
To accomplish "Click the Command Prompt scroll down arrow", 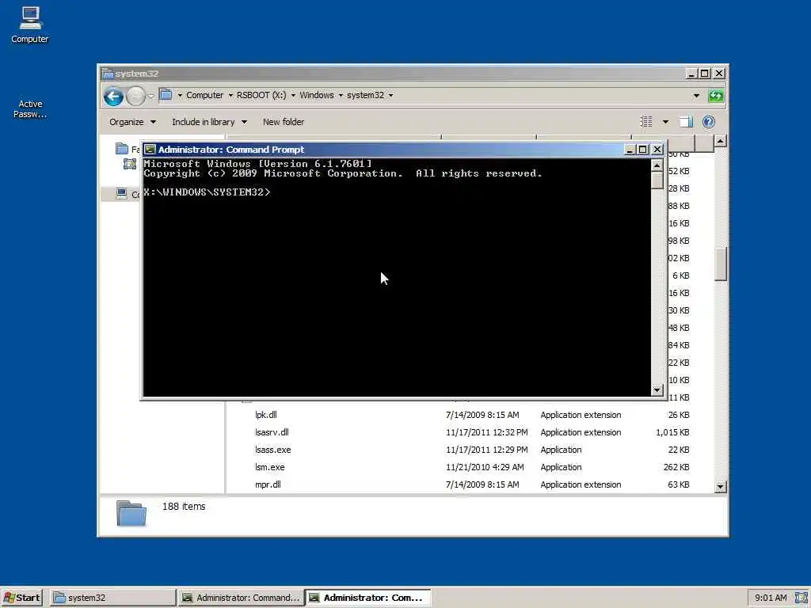I will point(657,390).
